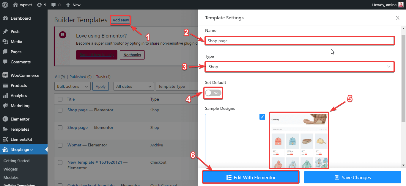The width and height of the screenshot is (406, 186).
Task: Open the second Shop page template link
Action: pyautogui.click(x=78, y=127)
